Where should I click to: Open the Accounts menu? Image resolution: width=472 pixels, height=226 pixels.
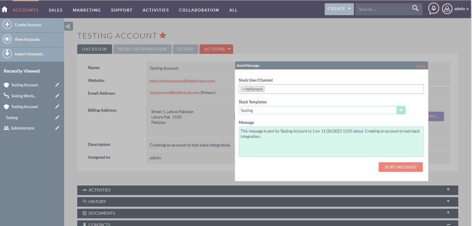click(x=26, y=10)
